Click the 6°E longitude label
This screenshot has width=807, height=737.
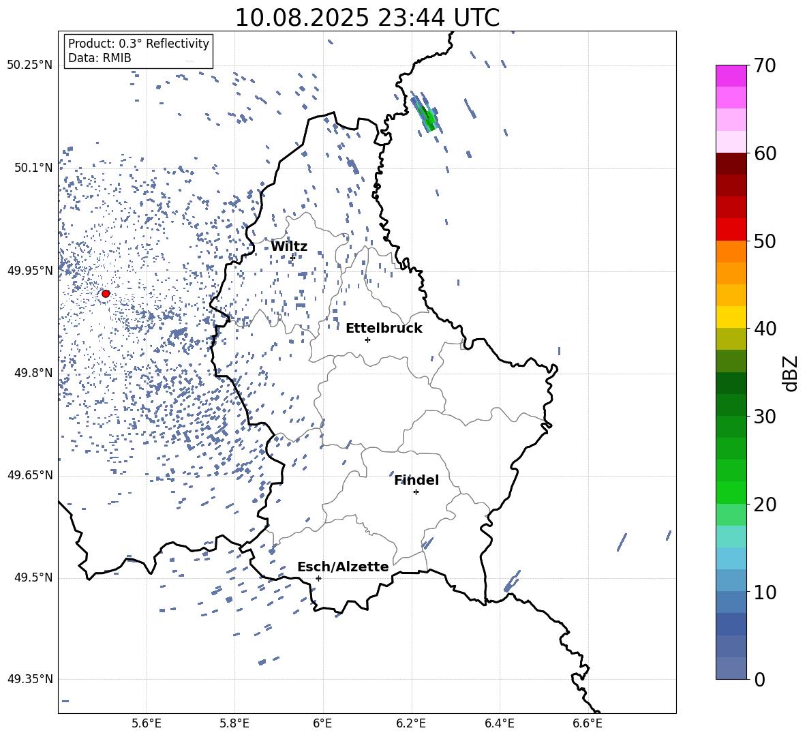(x=322, y=723)
